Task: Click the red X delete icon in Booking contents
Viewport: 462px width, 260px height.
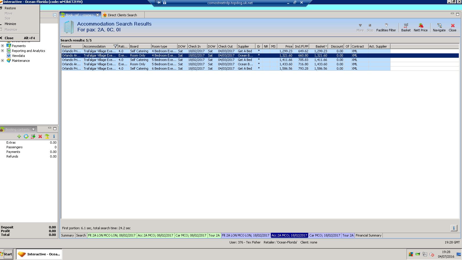Action: [40, 136]
